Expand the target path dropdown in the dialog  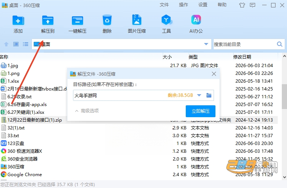[199, 95]
